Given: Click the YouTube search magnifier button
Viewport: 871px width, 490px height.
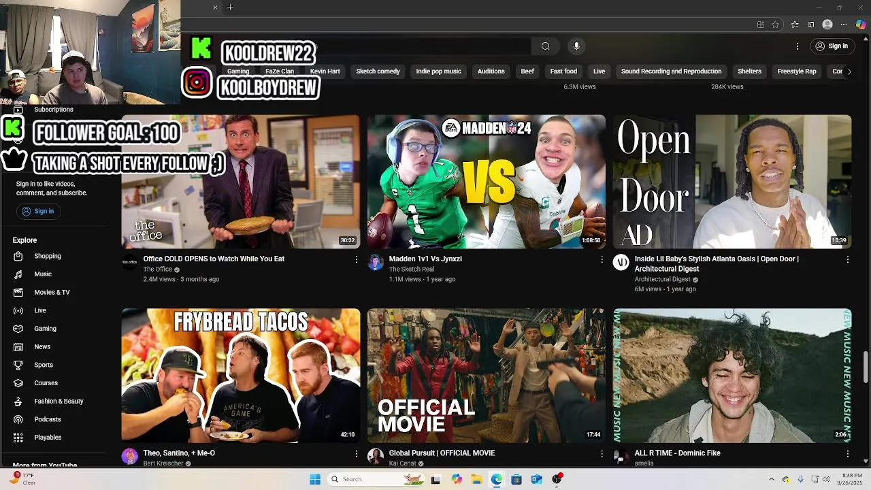Looking at the screenshot, I should pos(545,46).
